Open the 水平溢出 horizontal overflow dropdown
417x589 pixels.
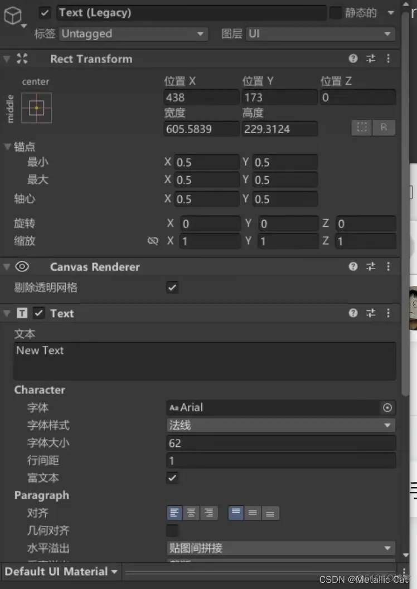click(280, 548)
